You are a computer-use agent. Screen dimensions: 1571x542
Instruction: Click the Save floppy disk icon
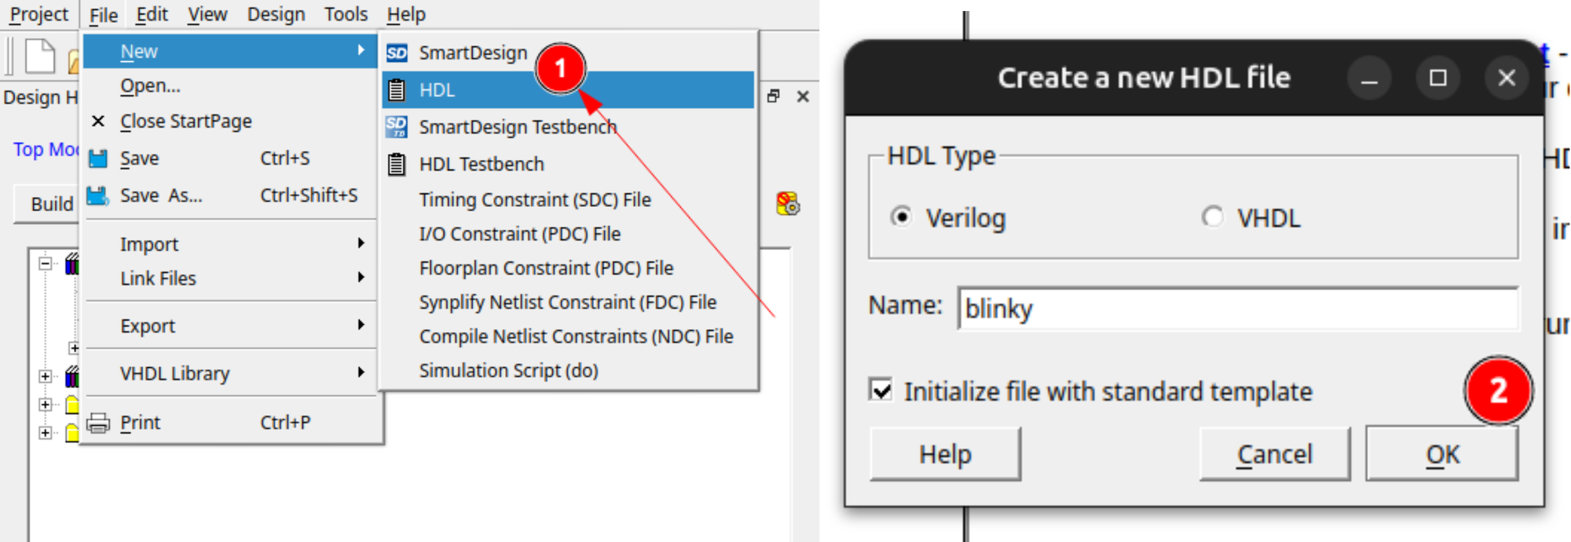[x=98, y=159]
